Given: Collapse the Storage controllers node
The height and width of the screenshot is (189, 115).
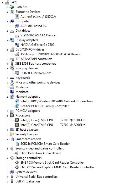Looking at the screenshot, I should click(x=8, y=158).
